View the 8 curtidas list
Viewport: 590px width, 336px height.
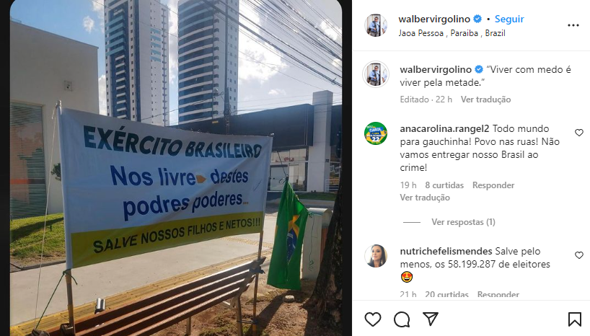[444, 185]
